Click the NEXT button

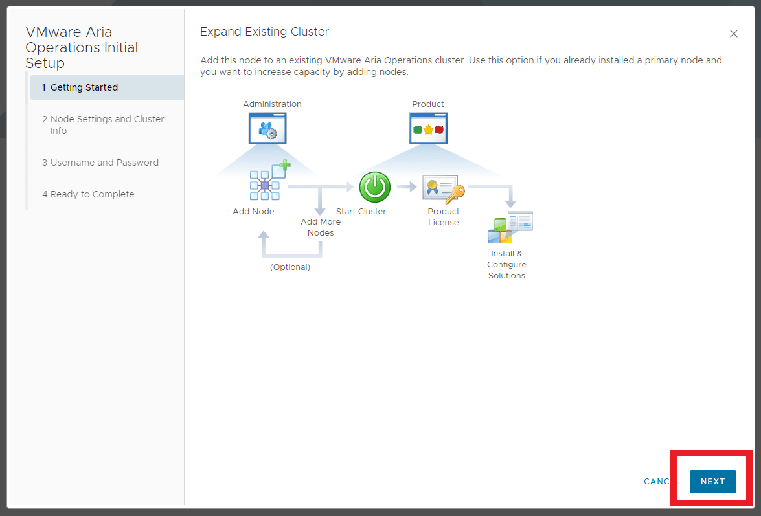[x=712, y=482]
